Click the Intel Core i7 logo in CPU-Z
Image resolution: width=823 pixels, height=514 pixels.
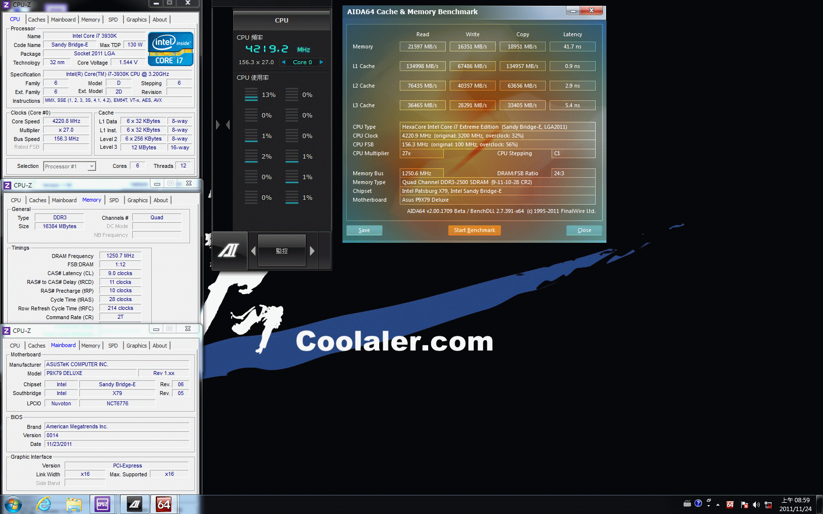point(170,49)
